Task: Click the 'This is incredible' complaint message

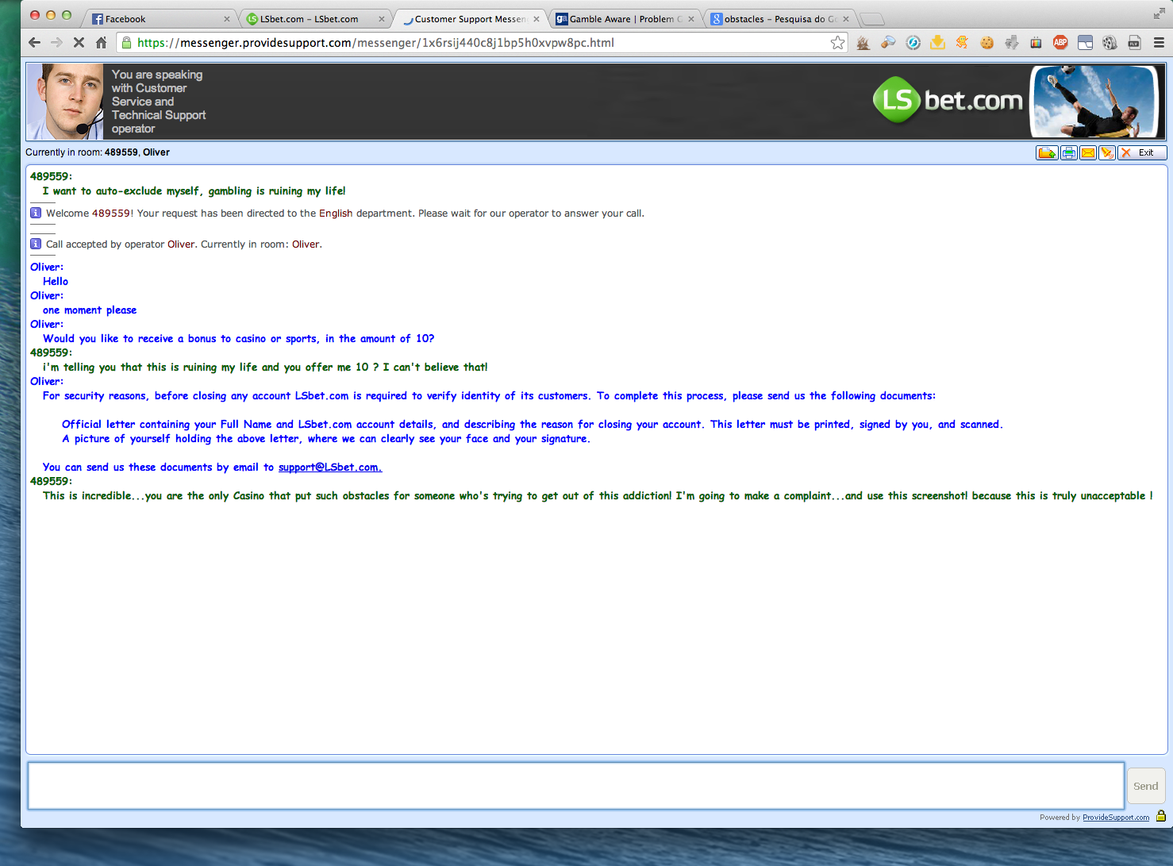Action: pyautogui.click(x=598, y=496)
